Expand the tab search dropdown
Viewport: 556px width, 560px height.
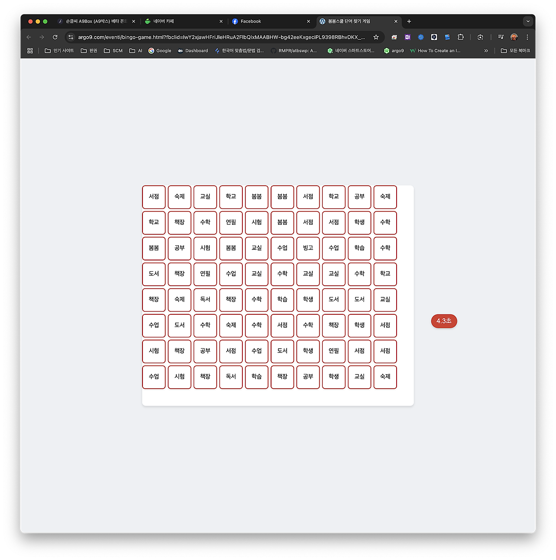[x=528, y=21]
